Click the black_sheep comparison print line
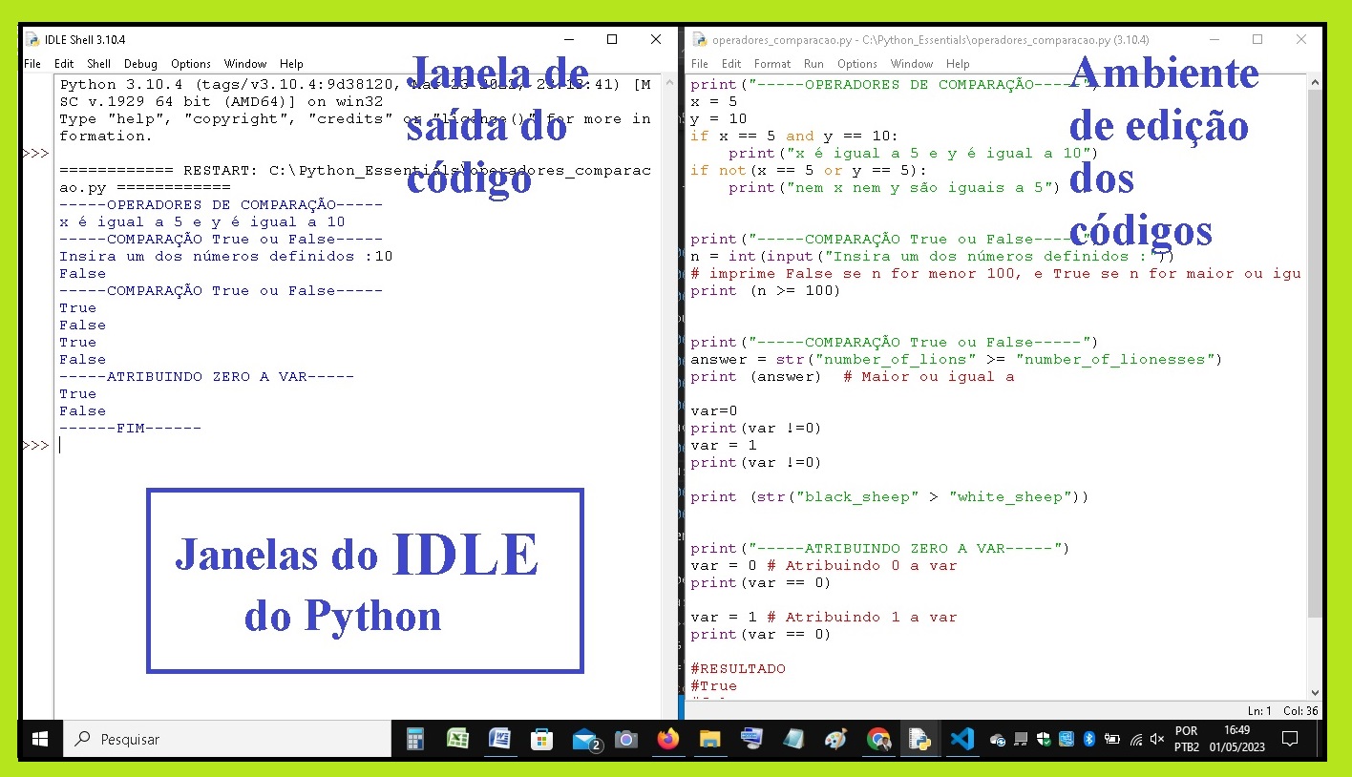The width and height of the screenshot is (1352, 777). pos(890,496)
